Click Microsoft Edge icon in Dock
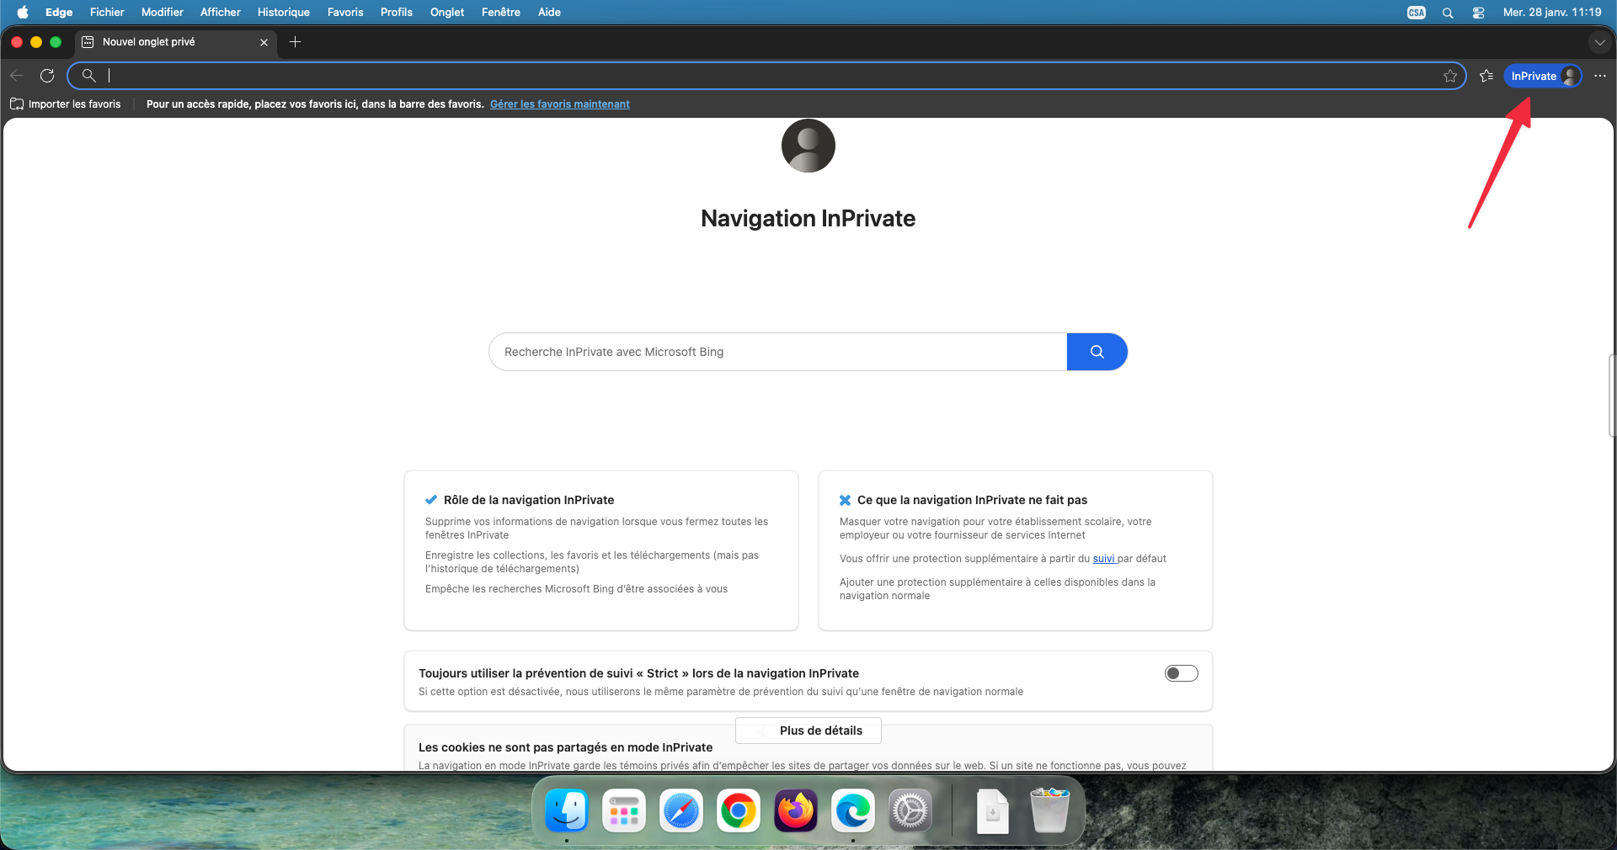The width and height of the screenshot is (1617, 850). [x=853, y=811]
